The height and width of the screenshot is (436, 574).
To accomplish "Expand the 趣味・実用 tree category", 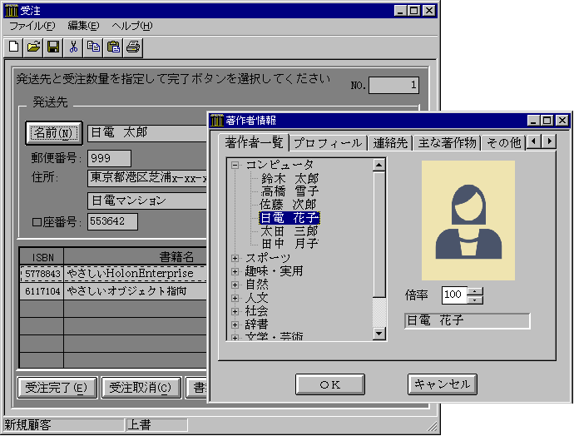I will click(x=235, y=271).
